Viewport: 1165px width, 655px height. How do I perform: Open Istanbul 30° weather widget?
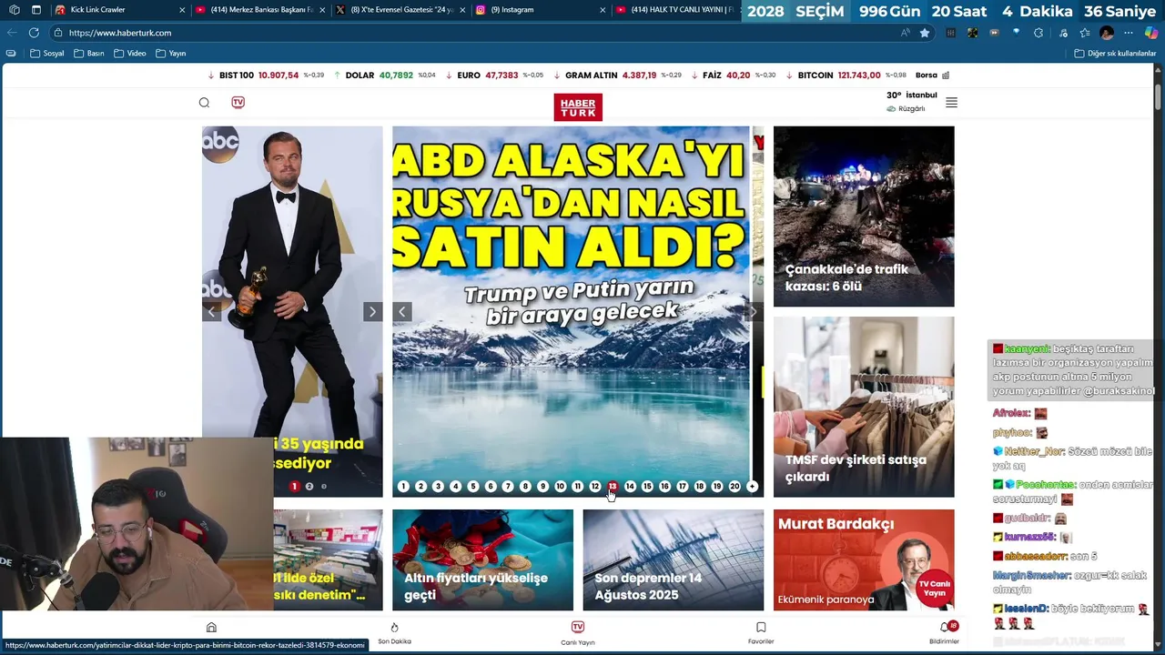[911, 101]
